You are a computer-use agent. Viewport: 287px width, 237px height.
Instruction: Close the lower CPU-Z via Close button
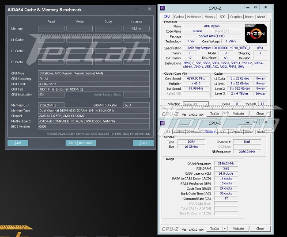(260, 229)
